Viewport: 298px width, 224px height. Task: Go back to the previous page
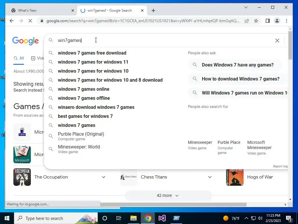[x=12, y=21]
